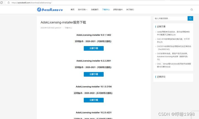
Task: Click the 近期评论 sidebar heading
Action: (x=161, y=77)
